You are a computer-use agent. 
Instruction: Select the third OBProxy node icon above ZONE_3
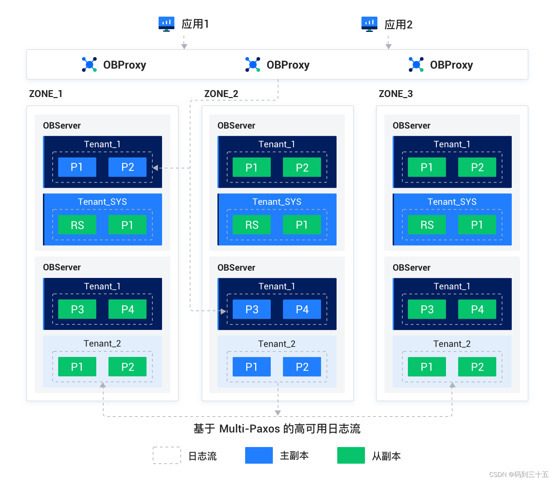416,64
